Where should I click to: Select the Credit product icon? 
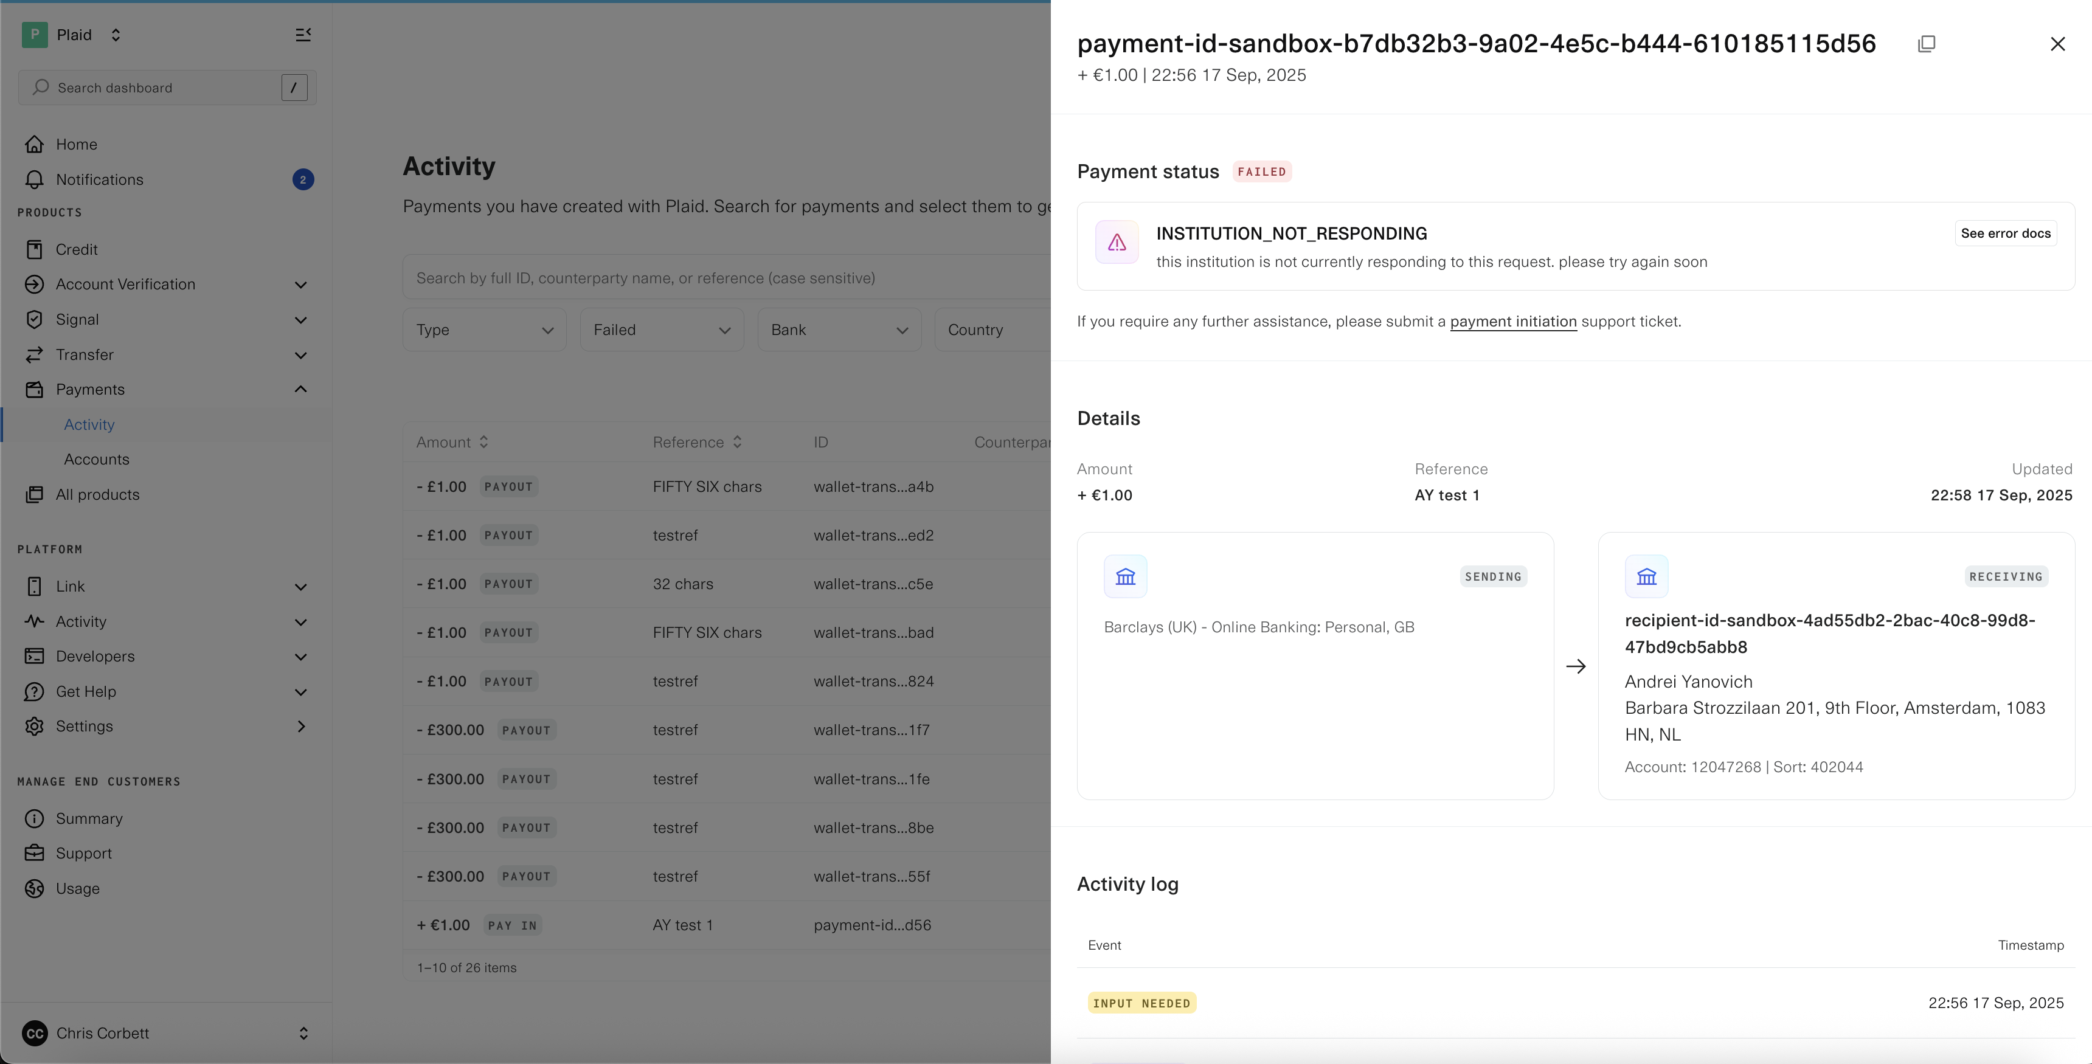[x=35, y=249]
